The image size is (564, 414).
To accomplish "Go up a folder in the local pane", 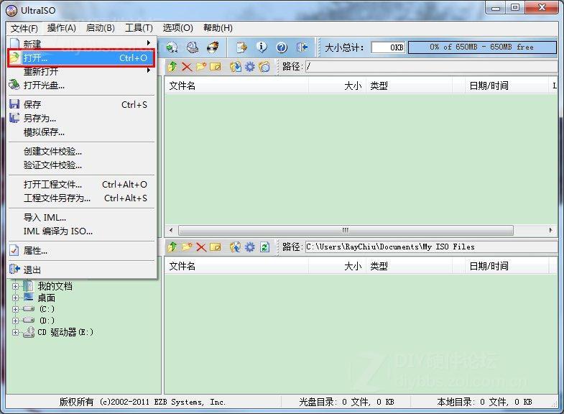I will [x=172, y=247].
